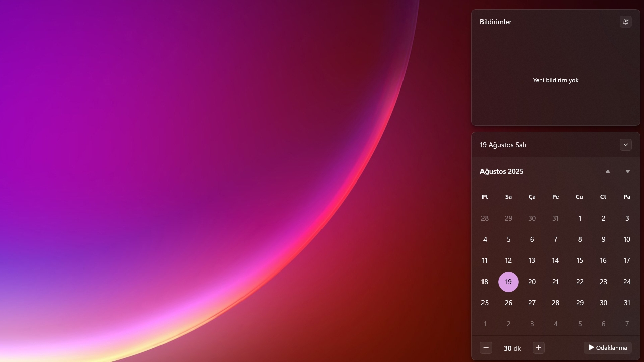Select August 25 in the calendar
Screen dimensions: 644x362
(485, 303)
